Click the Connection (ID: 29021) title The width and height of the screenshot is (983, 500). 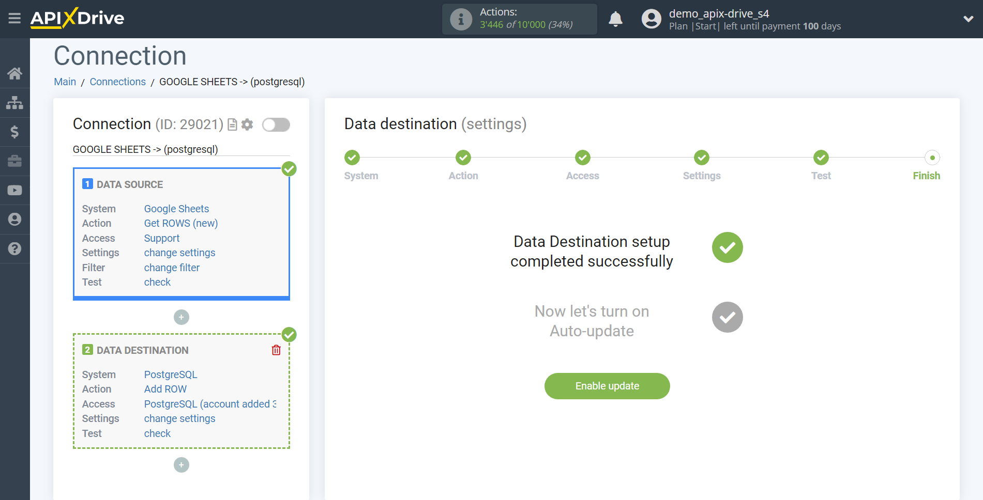pos(148,124)
